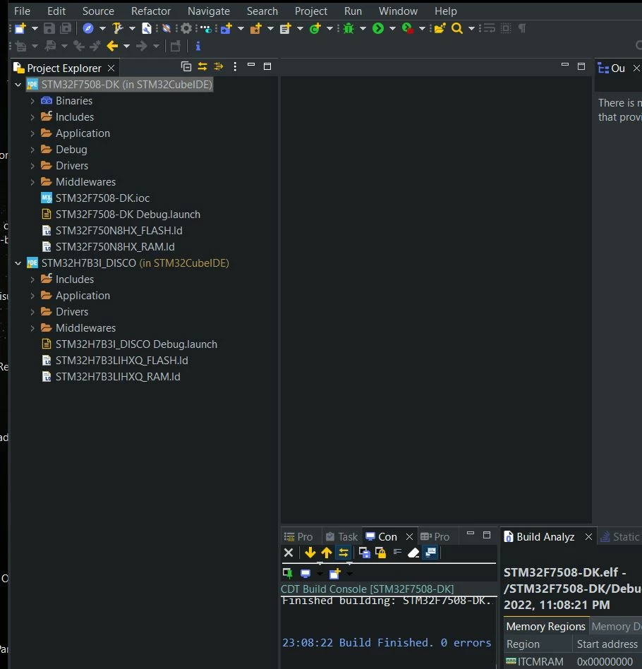The image size is (642, 669).
Task: Open the Run dropdown arrow
Action: coord(392,29)
